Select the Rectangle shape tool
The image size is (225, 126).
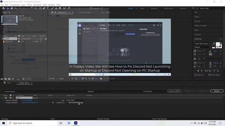coord(40,8)
